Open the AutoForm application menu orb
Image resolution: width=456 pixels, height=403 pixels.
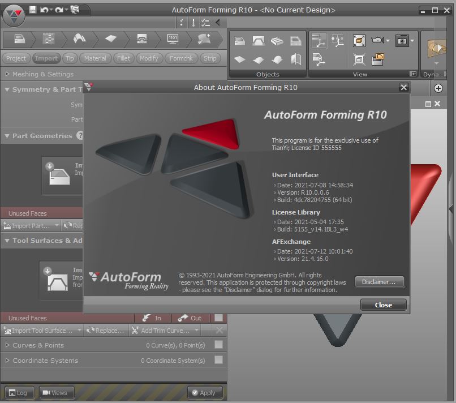click(14, 16)
